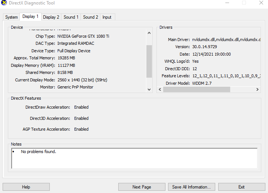The height and width of the screenshot is (193, 268).
Task: Click inside the Notes text box
Action: click(x=134, y=158)
